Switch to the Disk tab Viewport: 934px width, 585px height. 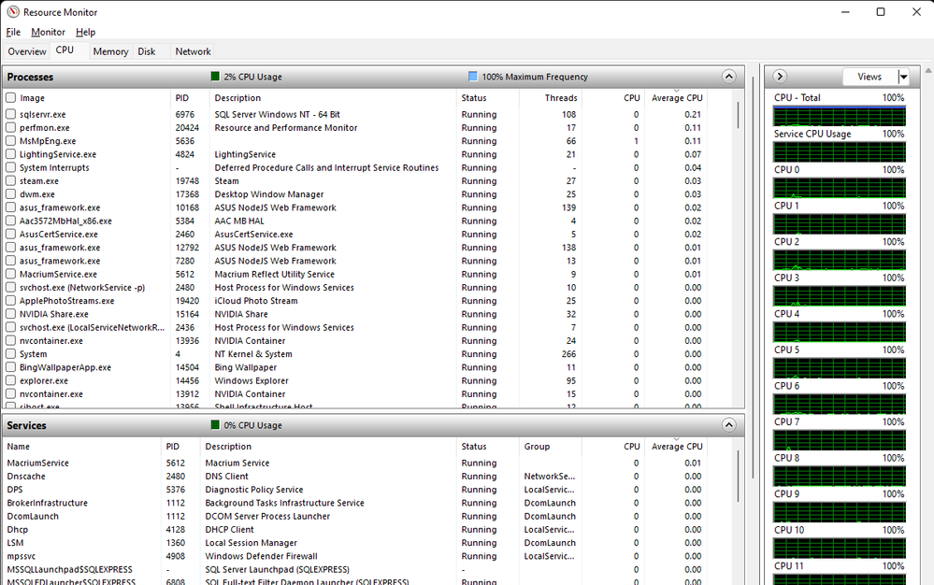pos(147,51)
